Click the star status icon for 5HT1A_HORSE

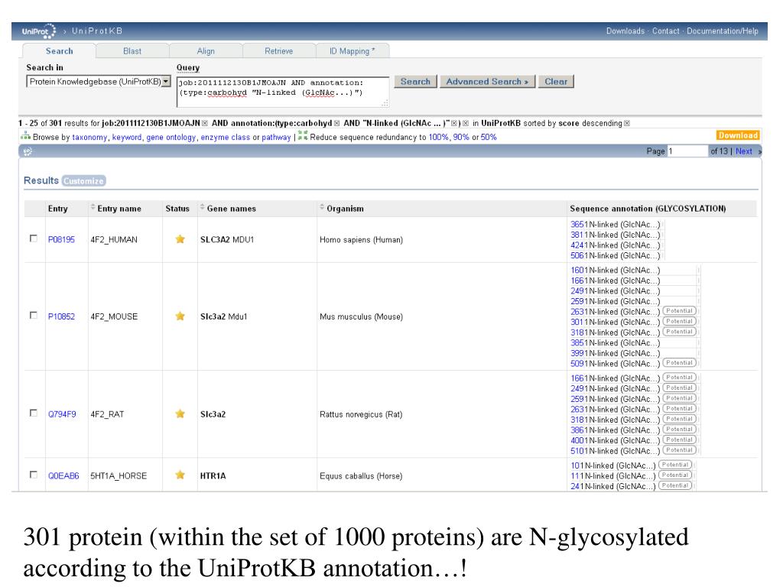point(180,475)
